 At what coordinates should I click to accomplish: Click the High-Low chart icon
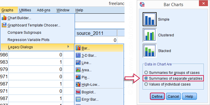click(78, 84)
